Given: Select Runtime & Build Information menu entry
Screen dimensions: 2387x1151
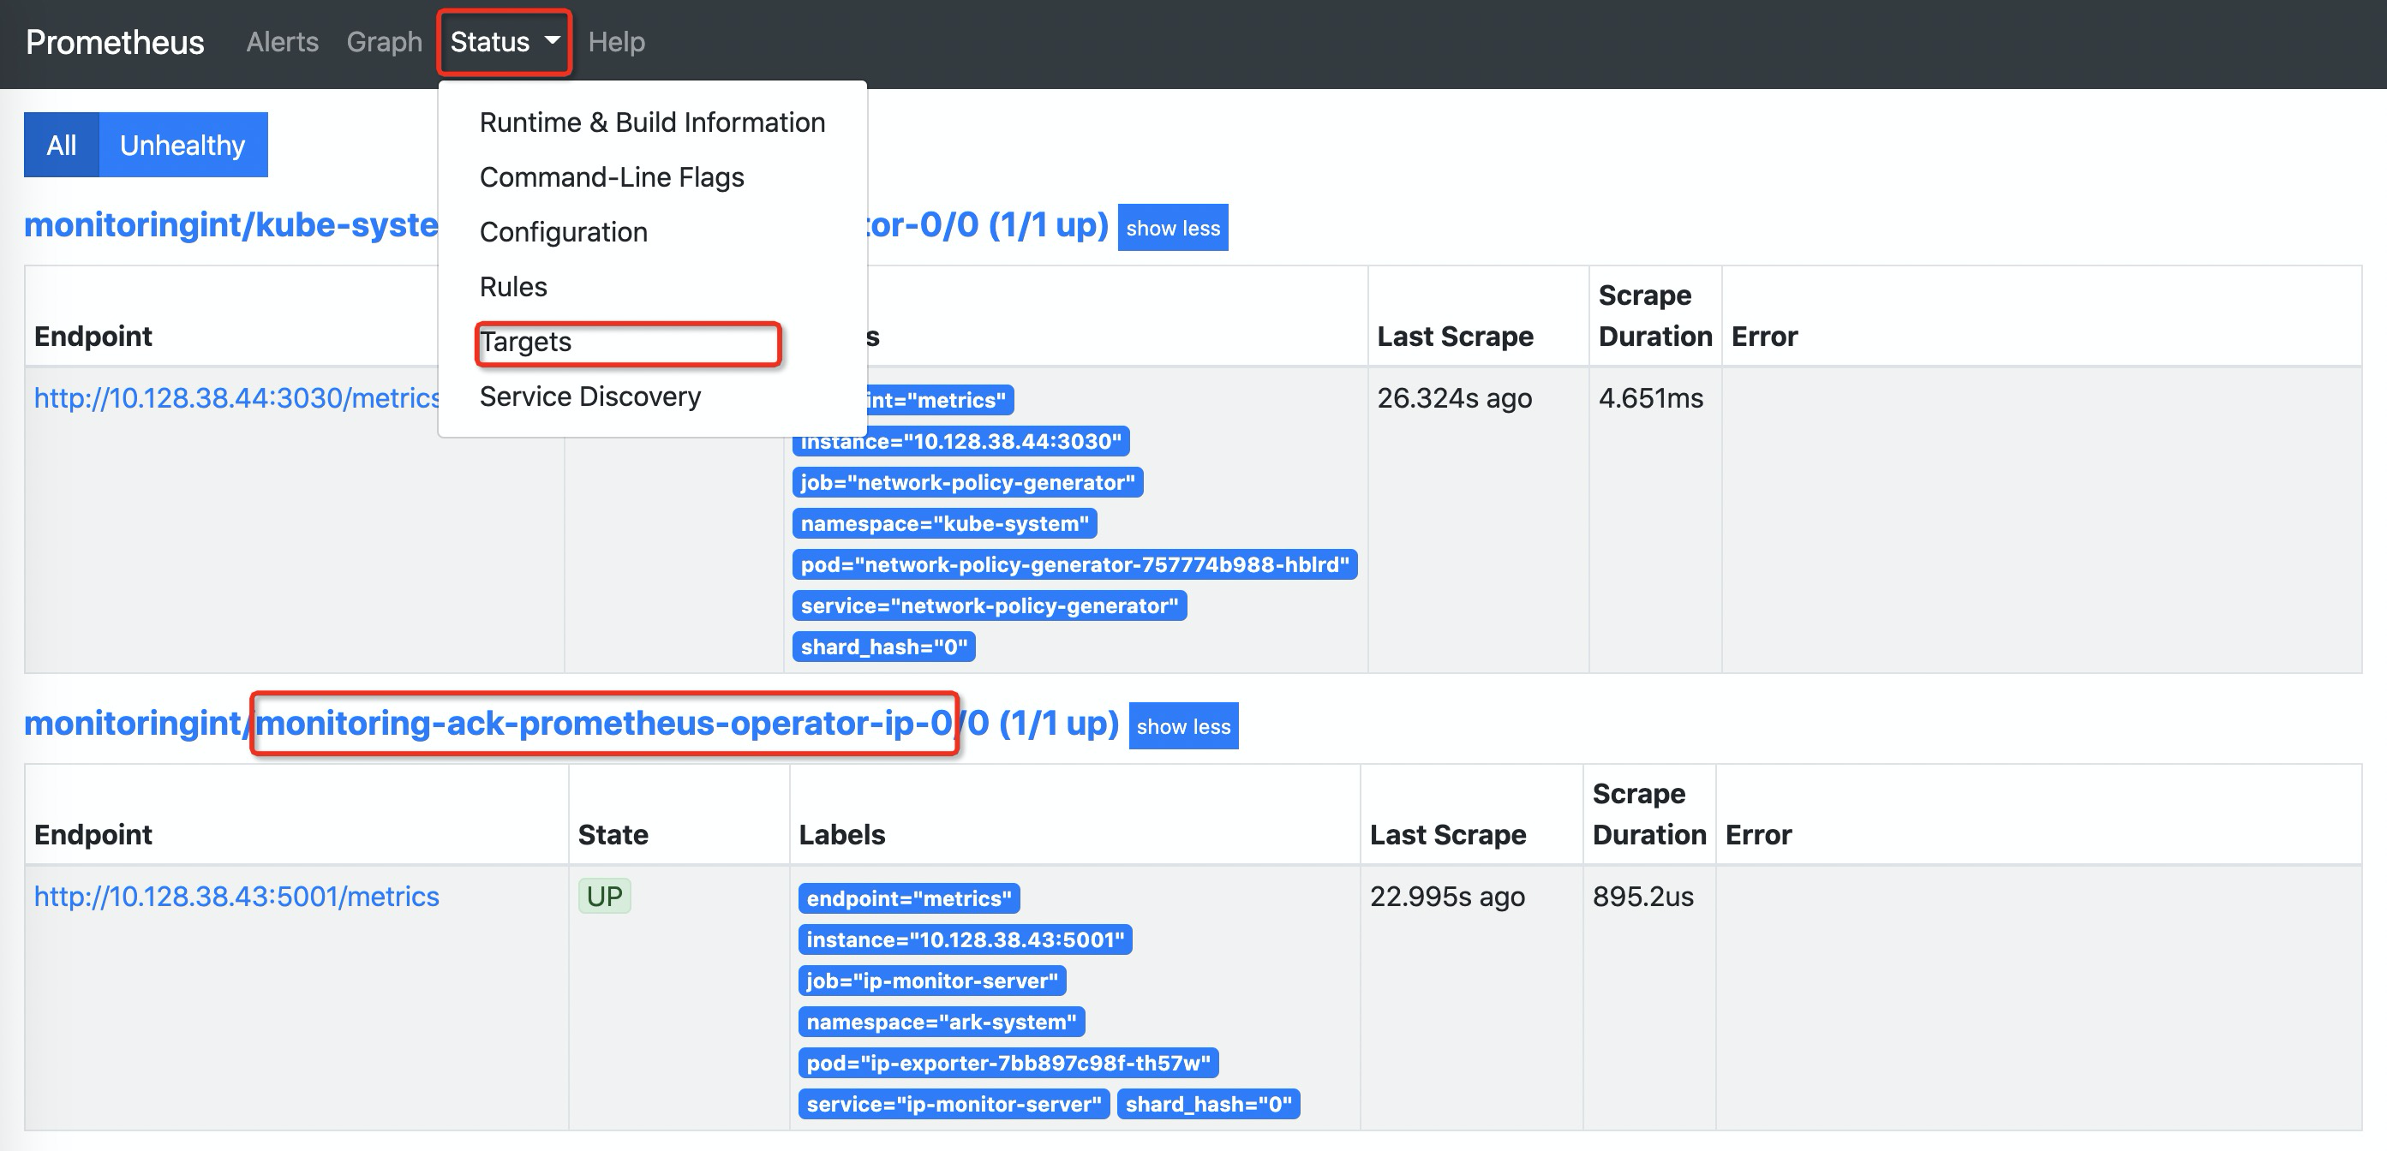Looking at the screenshot, I should click(x=651, y=122).
